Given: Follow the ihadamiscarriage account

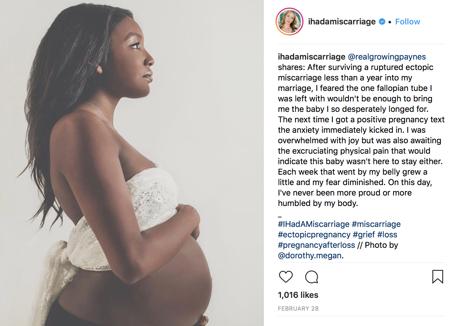Looking at the screenshot, I should pos(407,22).
